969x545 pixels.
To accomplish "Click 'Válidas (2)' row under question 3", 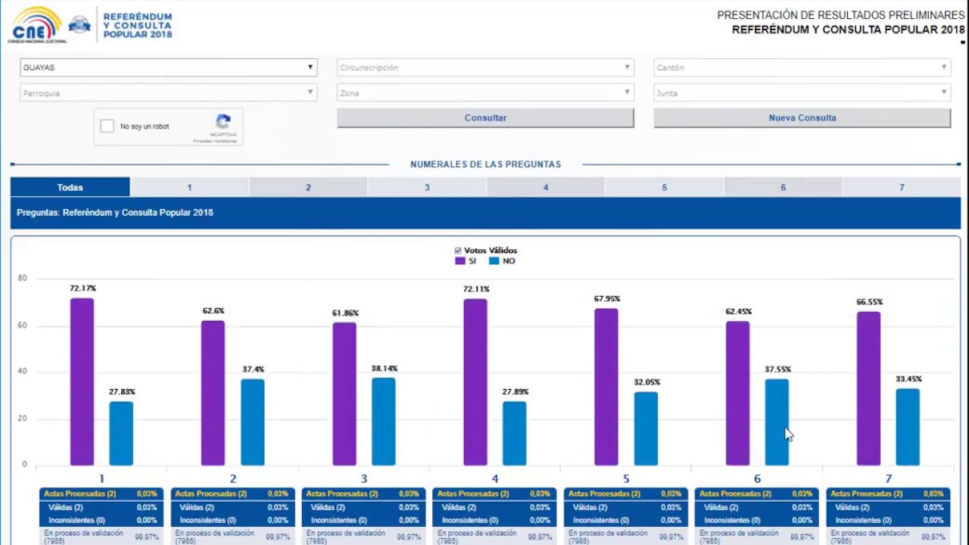I will point(364,508).
